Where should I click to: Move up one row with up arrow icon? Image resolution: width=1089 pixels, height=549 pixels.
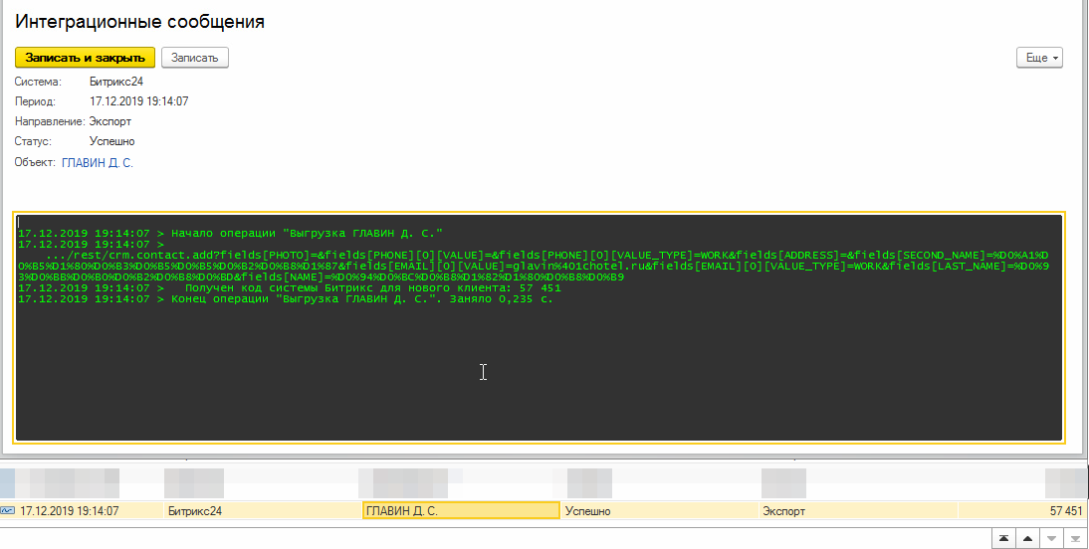click(1027, 539)
